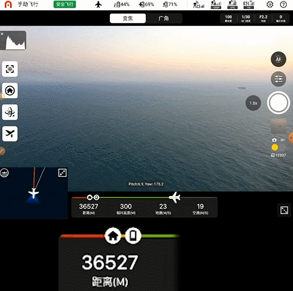Viewport: 293px width, 291px height.
Task: Close the histogram overlay
Action: tap(2, 34)
